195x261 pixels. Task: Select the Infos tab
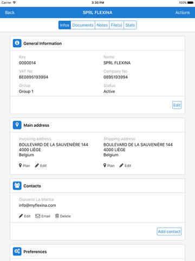point(64,25)
